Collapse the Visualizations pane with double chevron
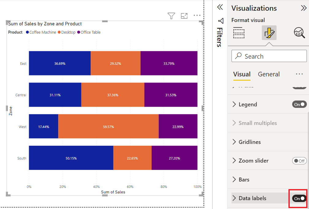309x209 pixels. [x=304, y=8]
